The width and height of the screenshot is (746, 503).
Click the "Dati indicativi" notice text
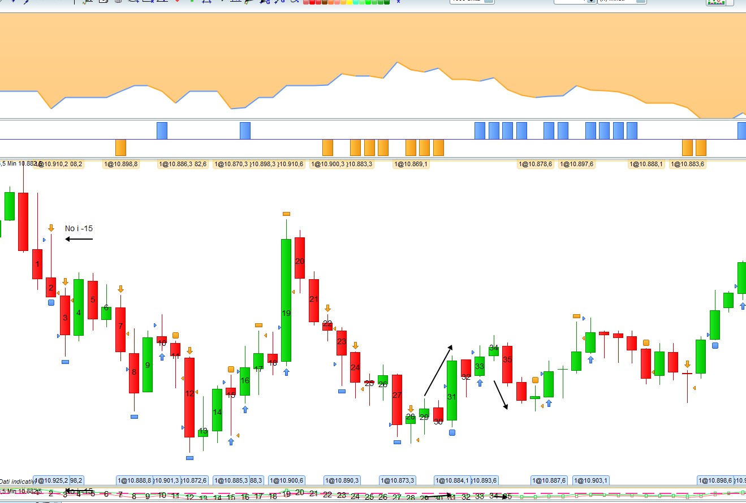[17, 481]
